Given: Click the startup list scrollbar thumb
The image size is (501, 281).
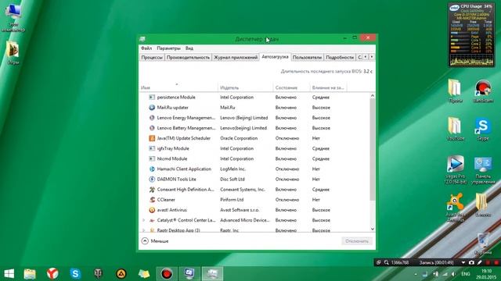Looking at the screenshot, I should pos(373,149).
